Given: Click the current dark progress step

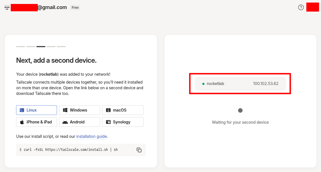Looking at the screenshot, I should click(x=41, y=46).
